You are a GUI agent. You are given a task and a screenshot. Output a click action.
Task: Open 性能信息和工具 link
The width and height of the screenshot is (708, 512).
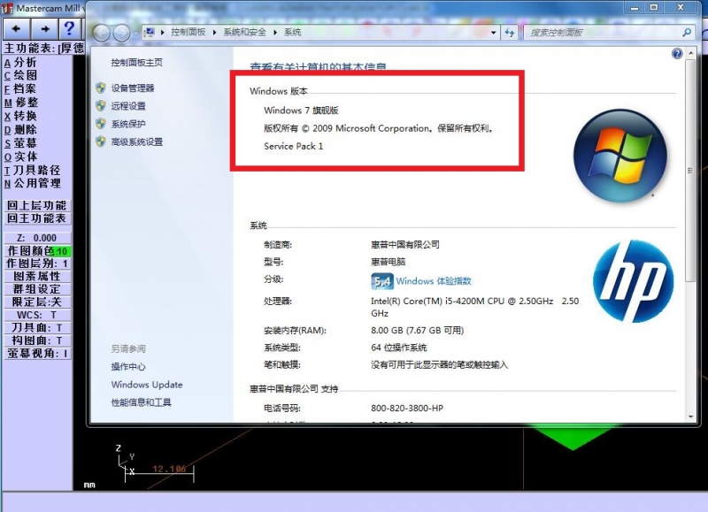(x=142, y=402)
